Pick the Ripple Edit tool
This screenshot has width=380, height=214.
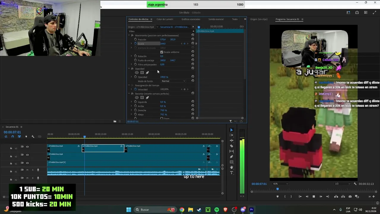(x=232, y=141)
